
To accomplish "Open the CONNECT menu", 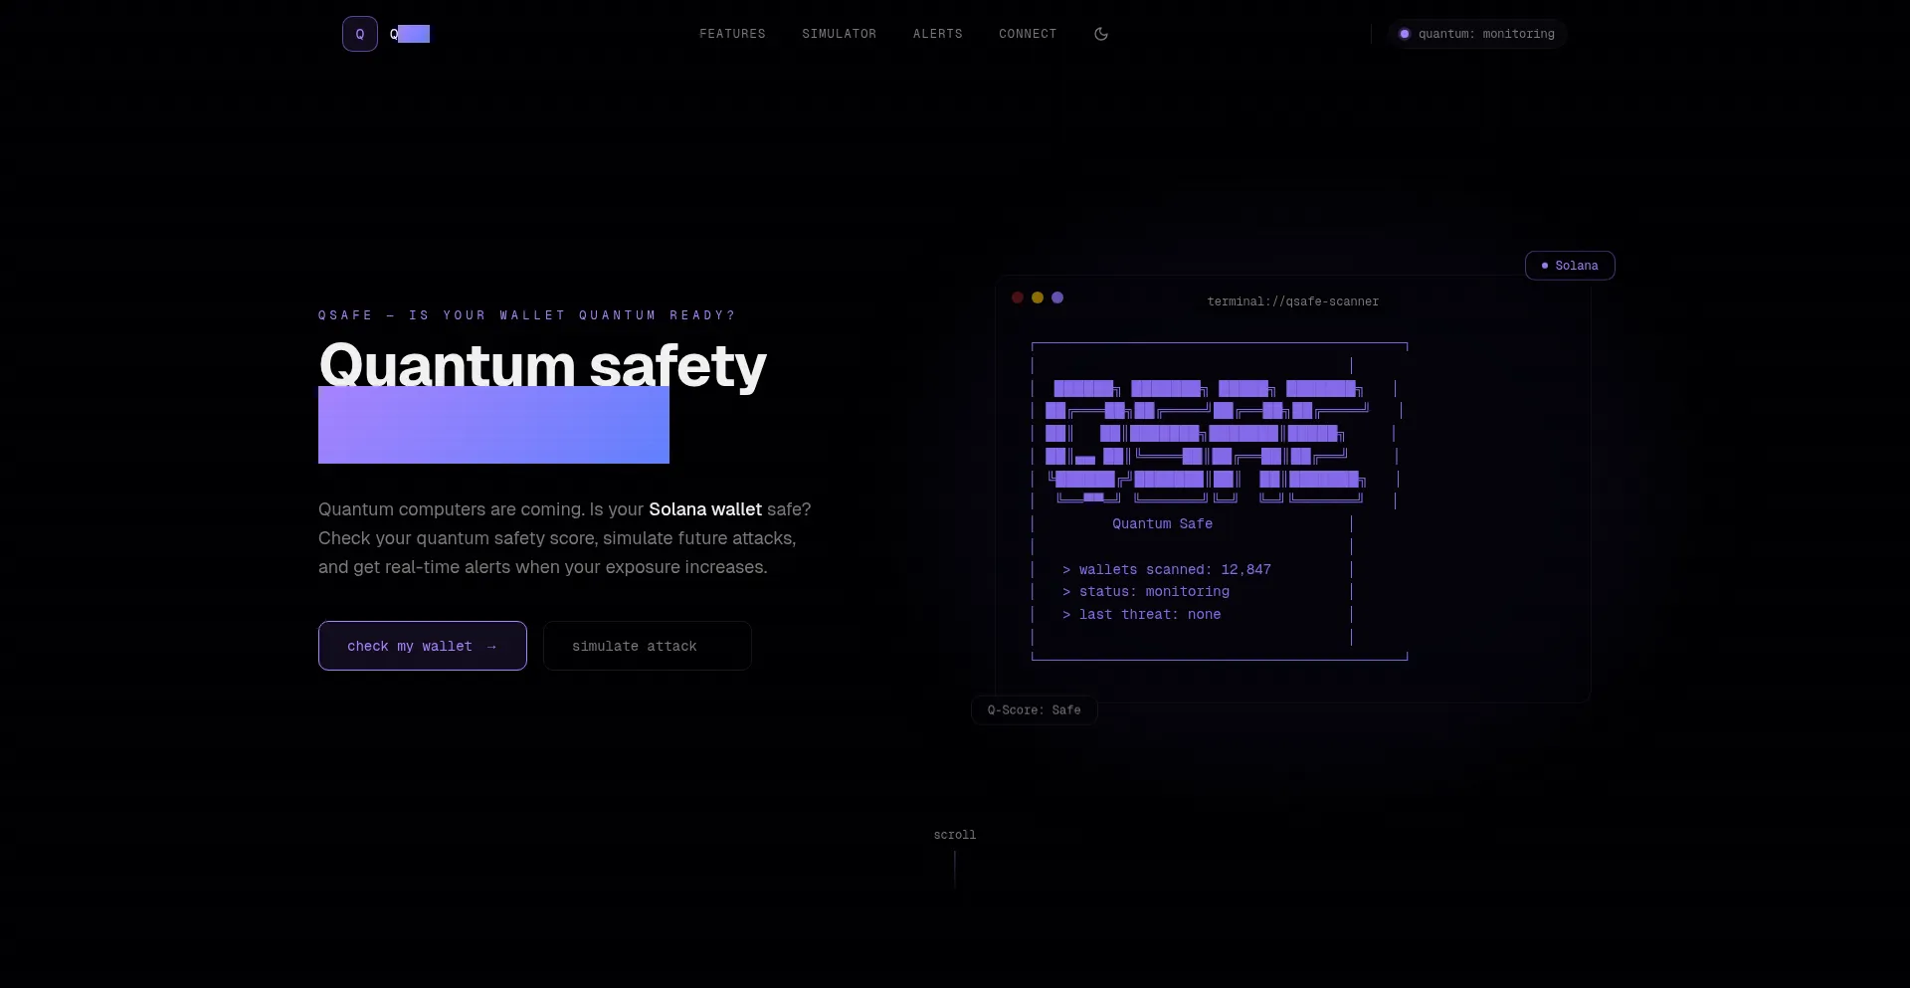I will (1027, 33).
